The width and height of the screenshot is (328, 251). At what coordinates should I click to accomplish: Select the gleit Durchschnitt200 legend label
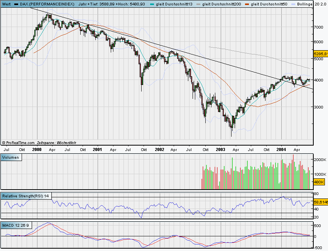click(x=221, y=4)
